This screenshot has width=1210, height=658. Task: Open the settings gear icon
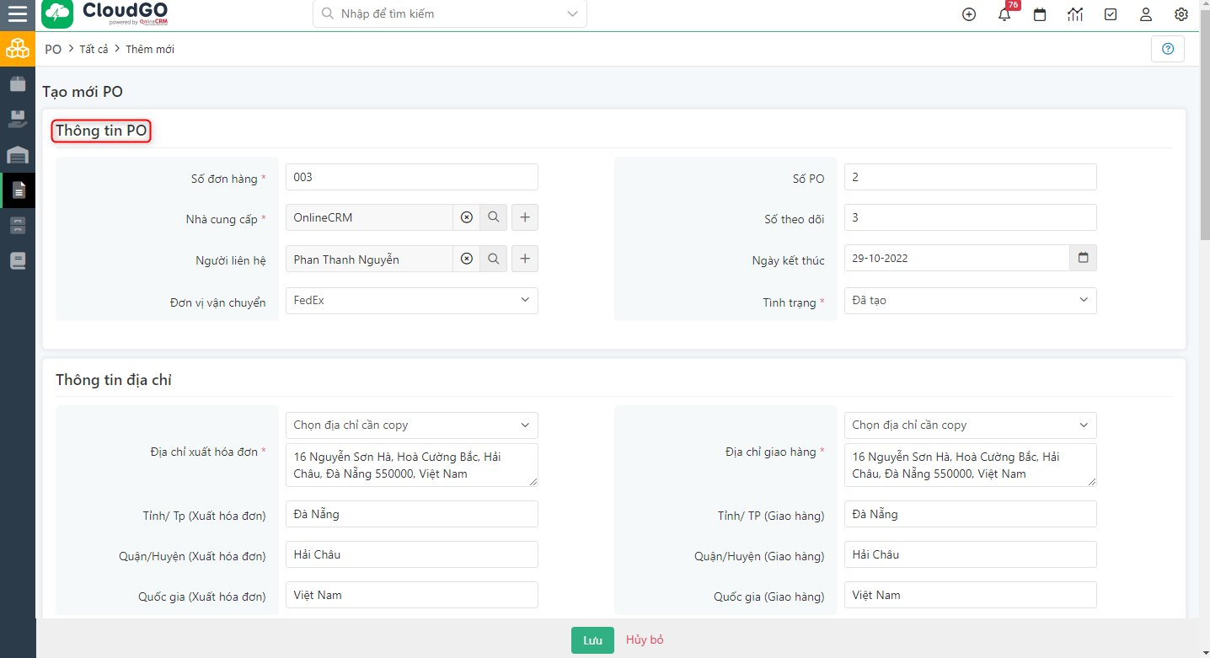(x=1181, y=14)
